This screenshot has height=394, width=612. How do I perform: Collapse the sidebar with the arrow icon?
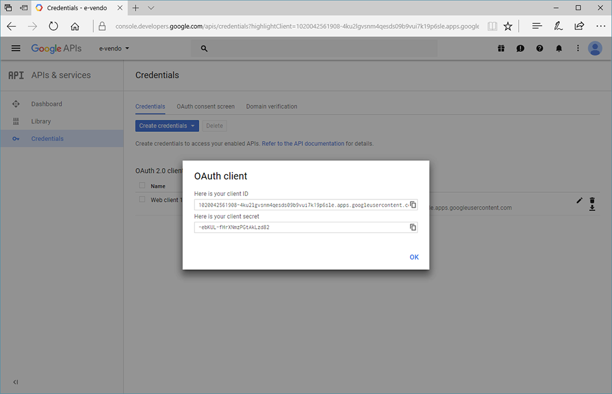(15, 382)
